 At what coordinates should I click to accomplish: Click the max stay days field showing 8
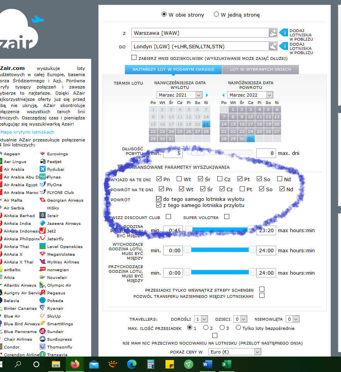[x=266, y=153]
